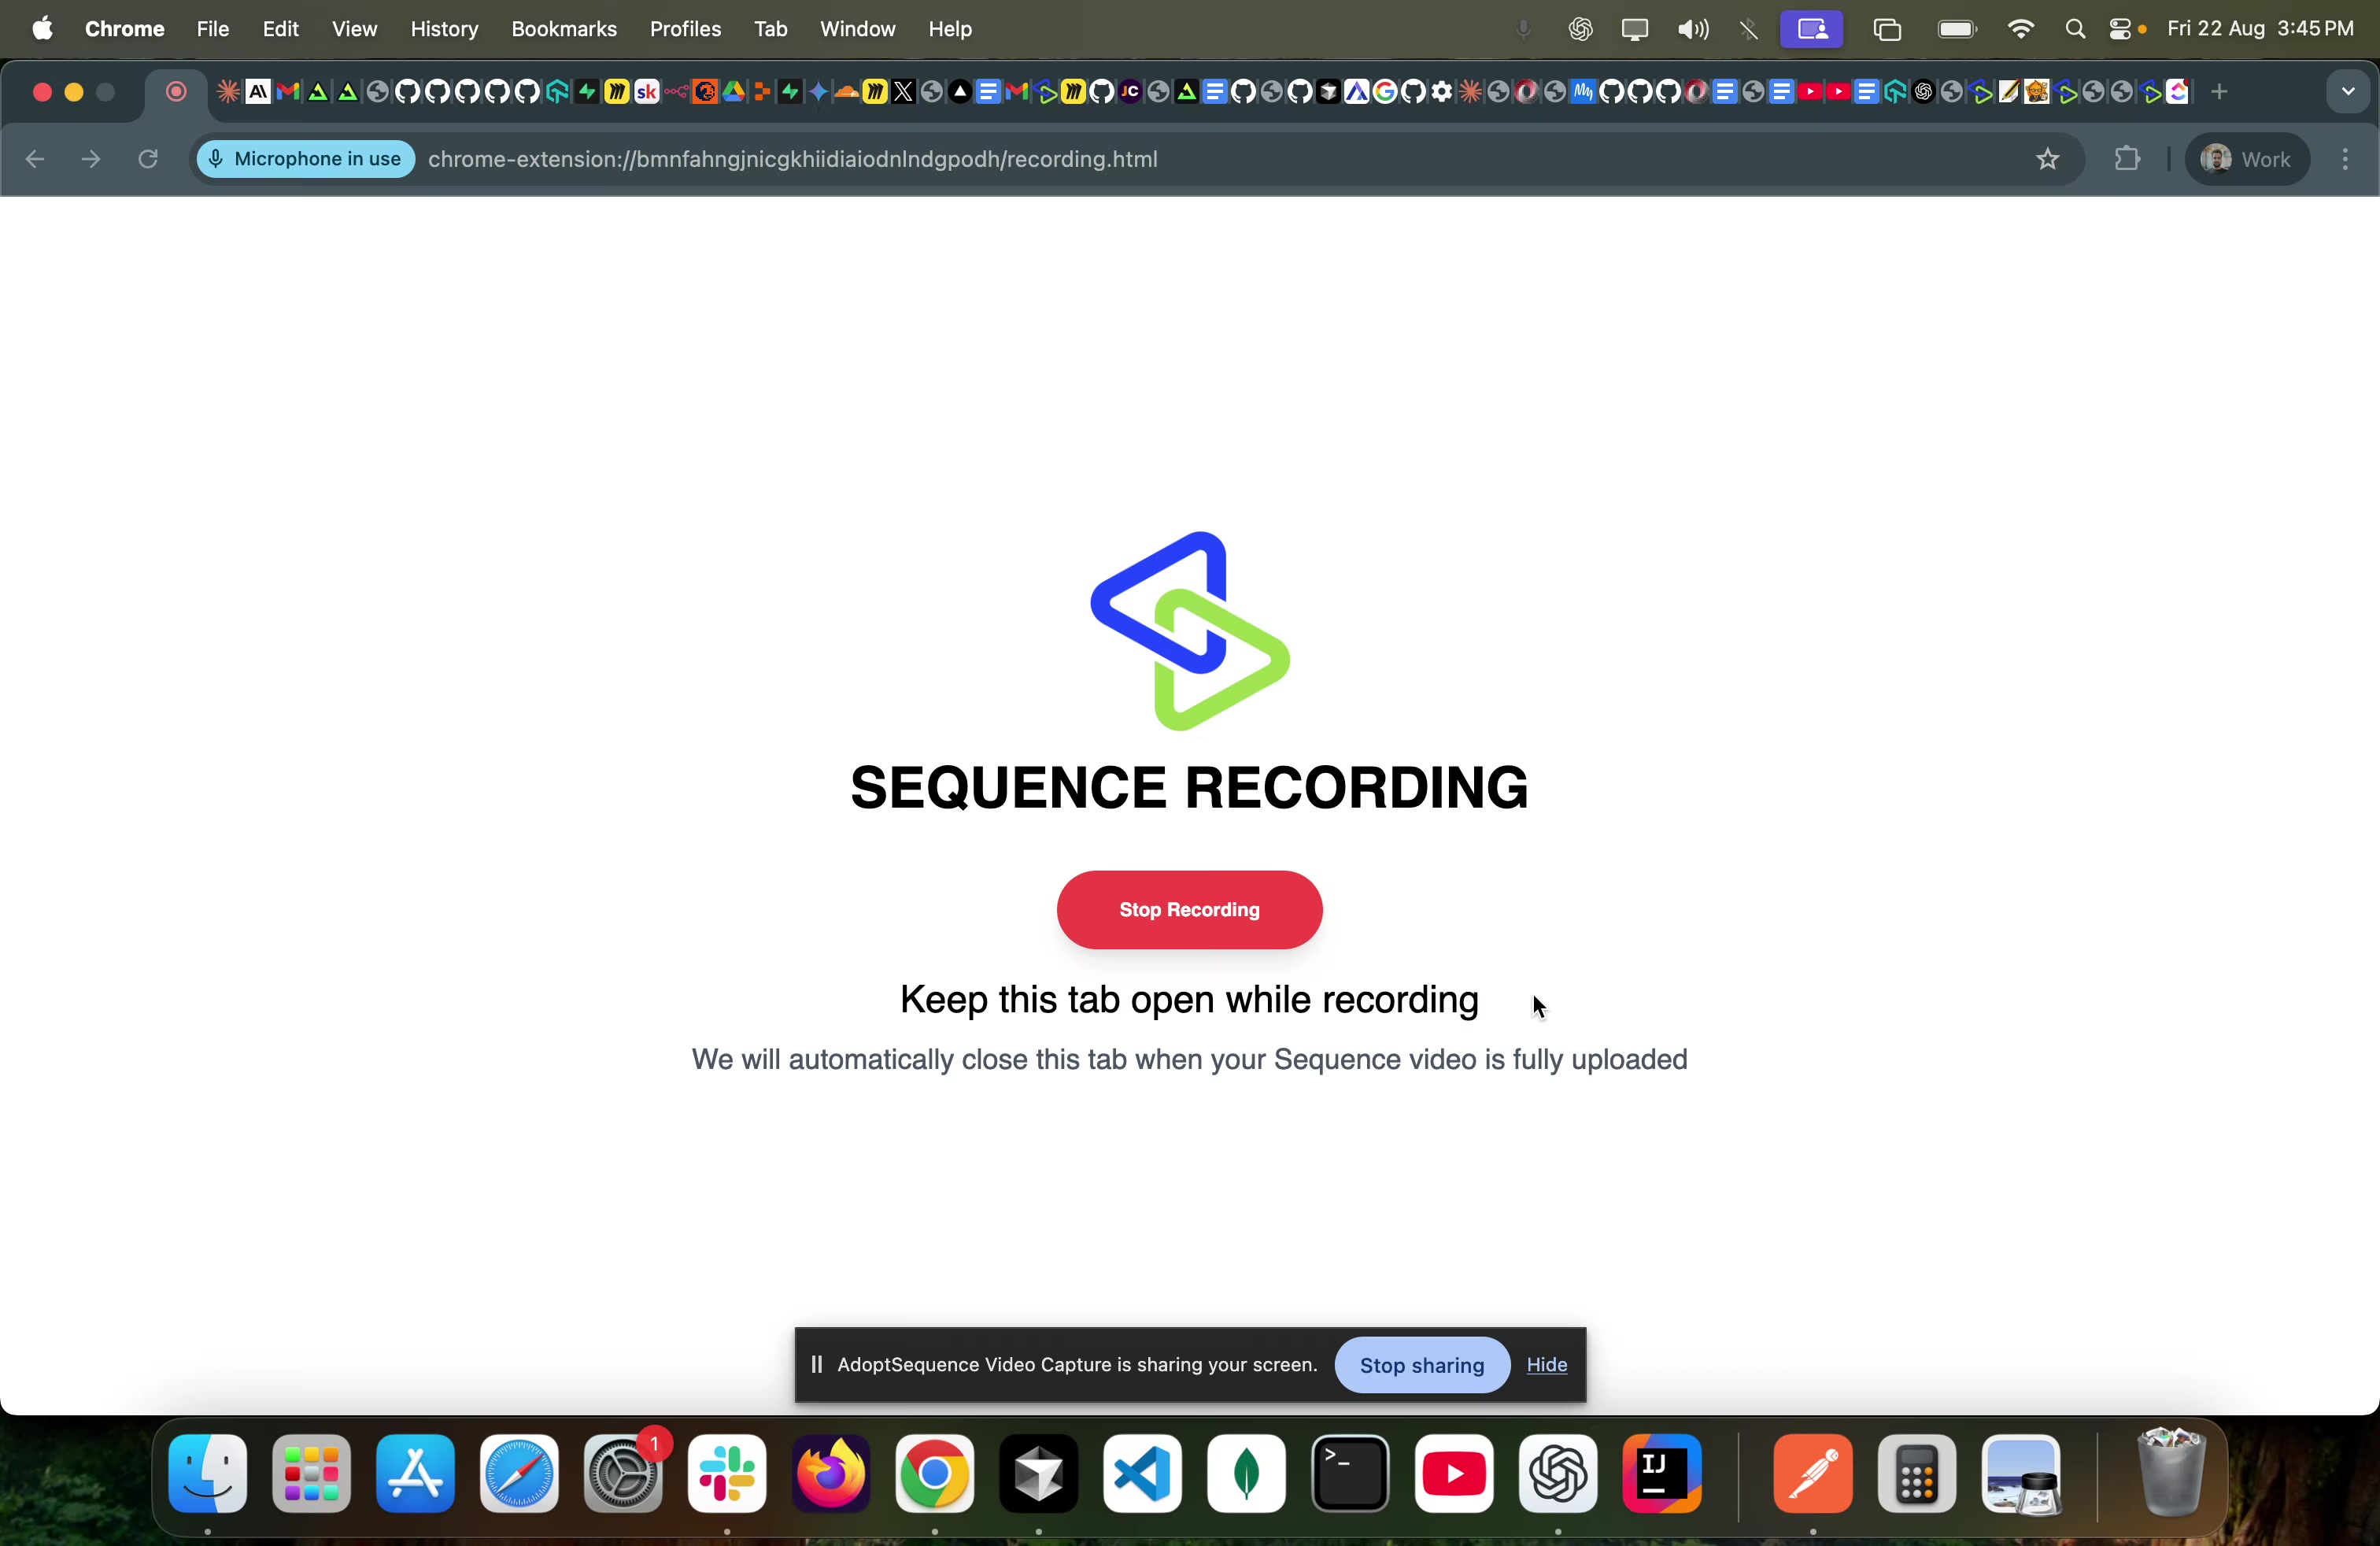Open the Cloudflare bookmark
This screenshot has height=1546, width=2380.
pos(845,92)
